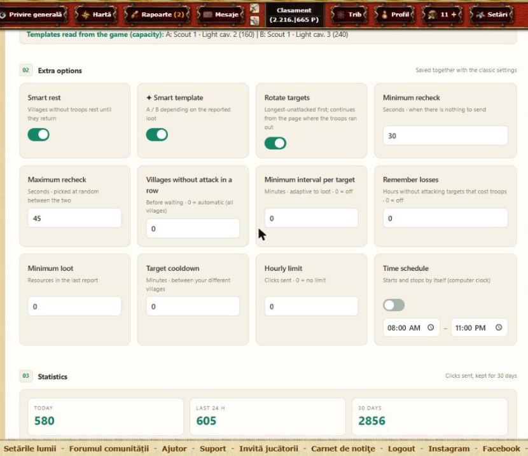The image size is (528, 456).
Task: Click the Logout footer link
Action: [401, 448]
